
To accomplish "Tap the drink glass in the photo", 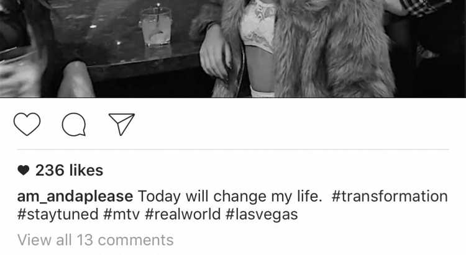I will [x=157, y=27].
